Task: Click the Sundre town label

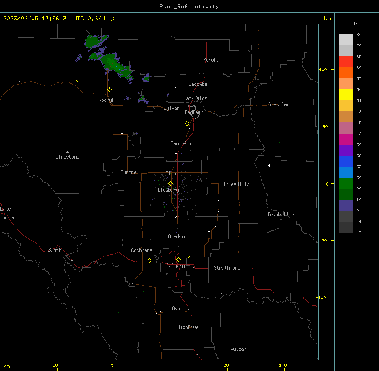Action: [x=128, y=172]
